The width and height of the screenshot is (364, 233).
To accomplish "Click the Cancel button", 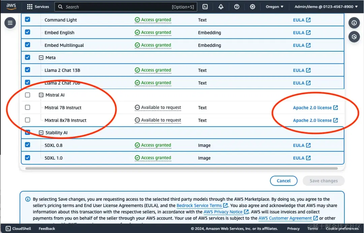I will (x=283, y=181).
